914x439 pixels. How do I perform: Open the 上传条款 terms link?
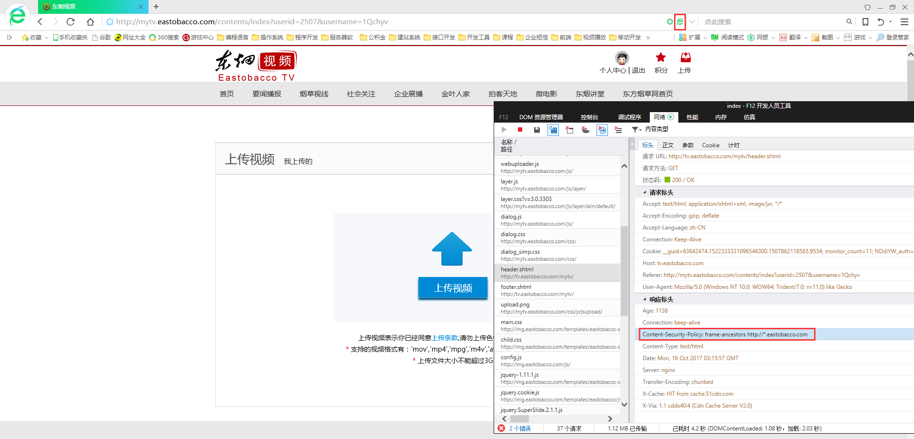pos(444,338)
